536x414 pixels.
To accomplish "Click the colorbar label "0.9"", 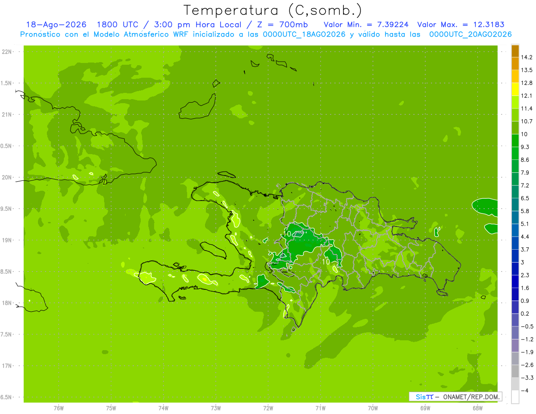I will pyautogui.click(x=525, y=301).
